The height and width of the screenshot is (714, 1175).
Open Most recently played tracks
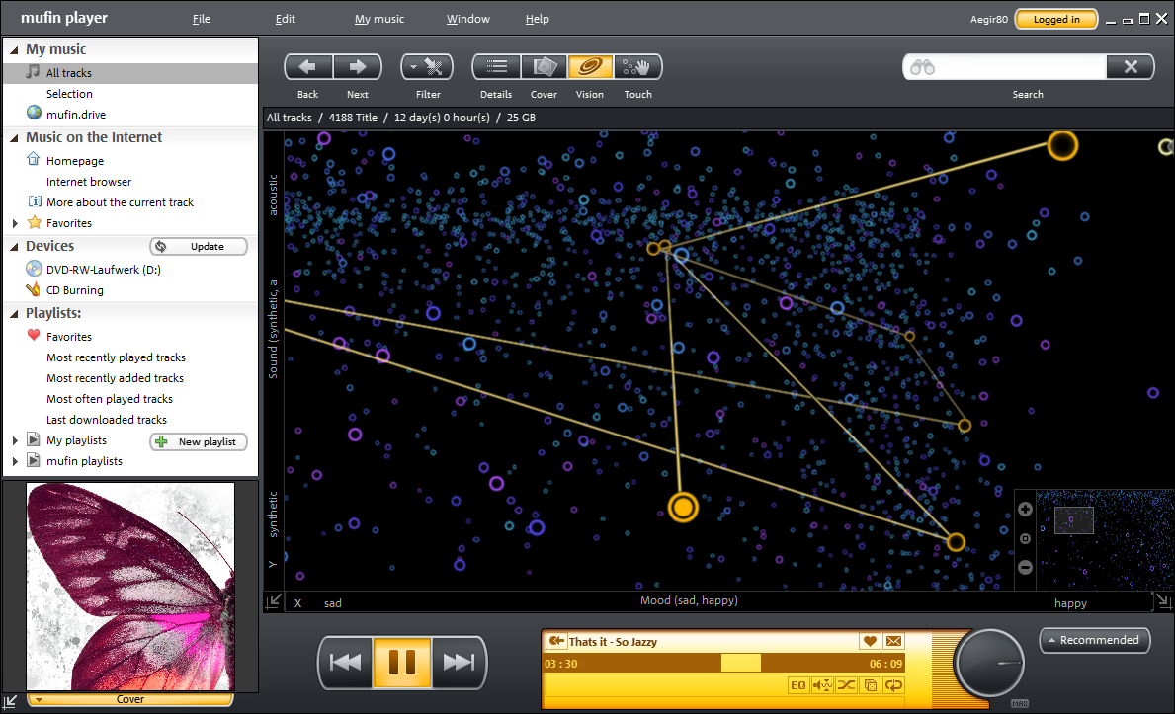point(117,358)
